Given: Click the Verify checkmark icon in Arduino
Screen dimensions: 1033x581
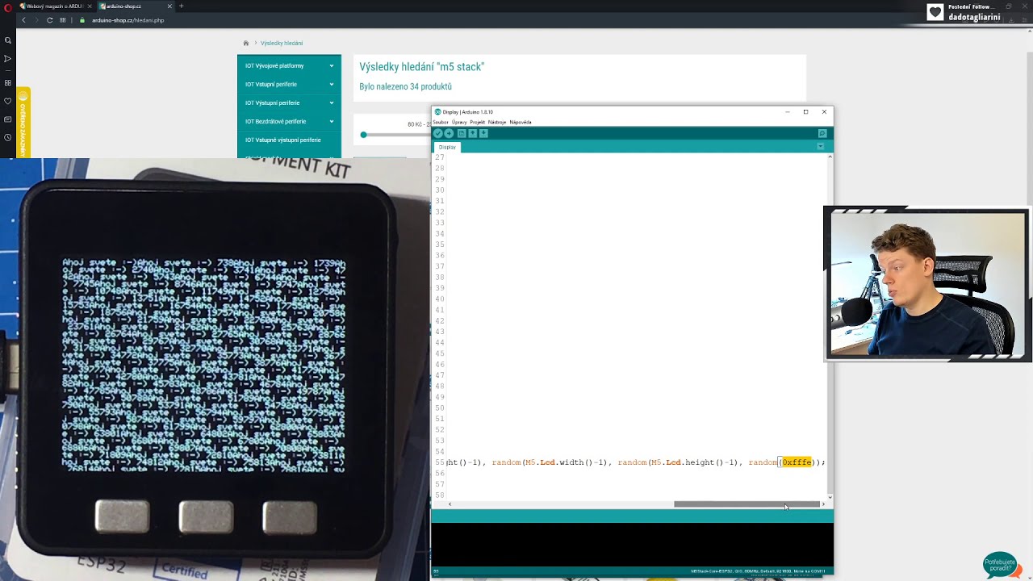Looking at the screenshot, I should coord(438,134).
